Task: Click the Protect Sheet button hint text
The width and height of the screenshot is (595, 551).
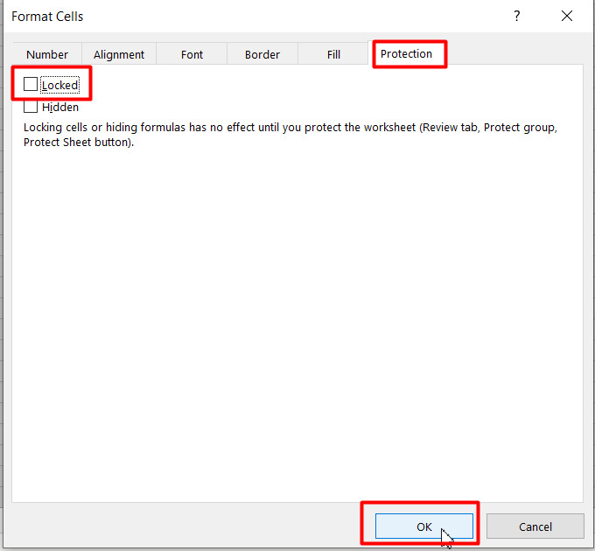Action: click(x=78, y=143)
